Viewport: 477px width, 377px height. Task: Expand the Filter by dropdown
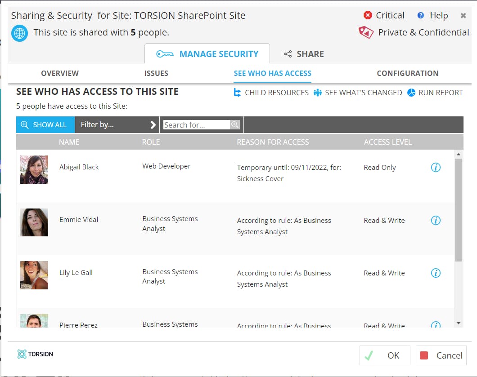[117, 125]
